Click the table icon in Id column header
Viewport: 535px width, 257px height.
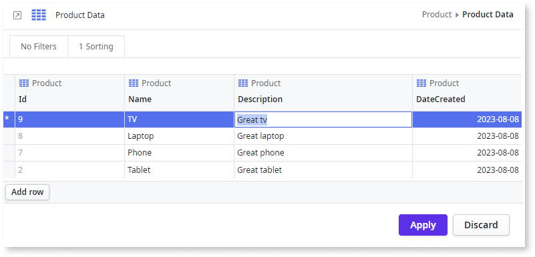(x=24, y=83)
